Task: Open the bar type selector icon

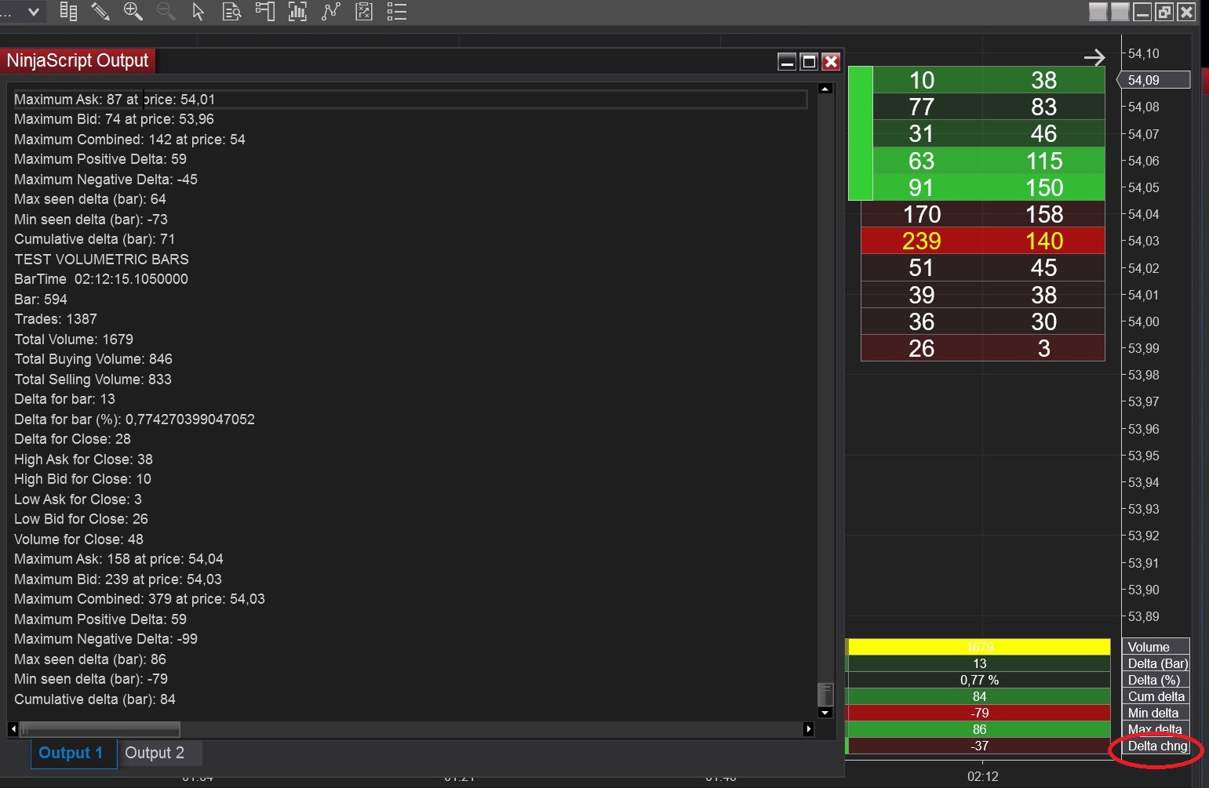Action: 68,12
